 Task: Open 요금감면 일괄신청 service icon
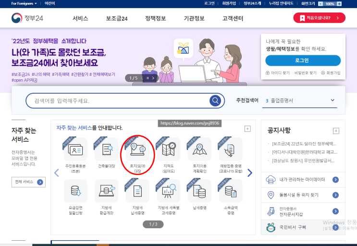pos(75,191)
